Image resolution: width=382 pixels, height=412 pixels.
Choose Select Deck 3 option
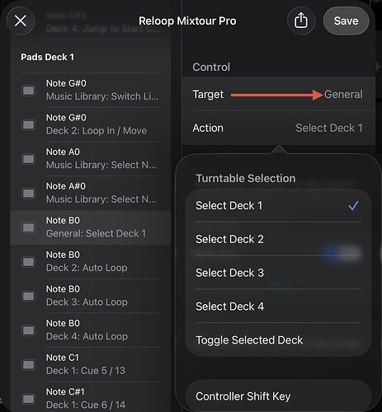tap(278, 273)
